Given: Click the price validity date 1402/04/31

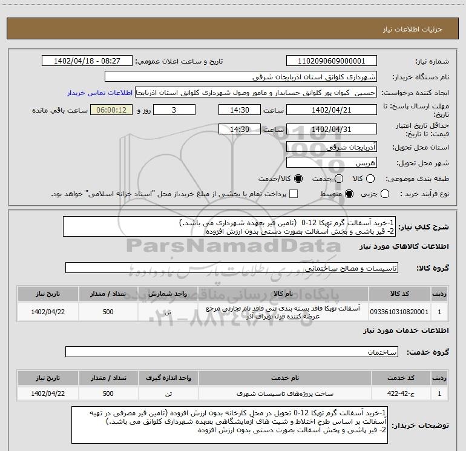Looking at the screenshot, I should [332, 129].
